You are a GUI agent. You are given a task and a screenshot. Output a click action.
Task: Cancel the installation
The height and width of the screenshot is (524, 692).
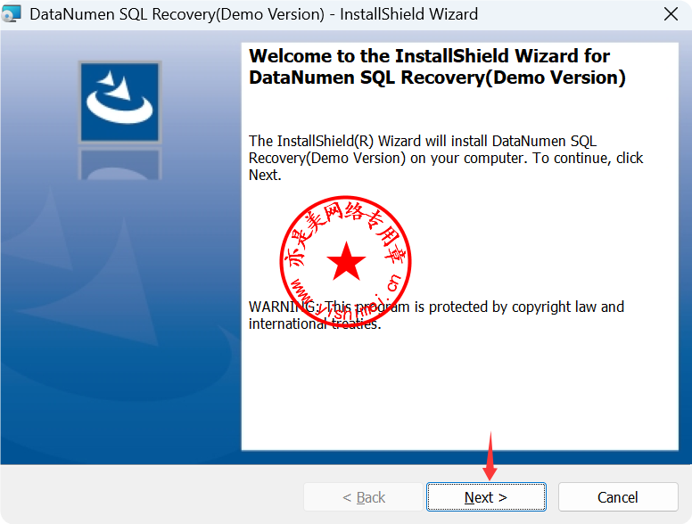617,497
